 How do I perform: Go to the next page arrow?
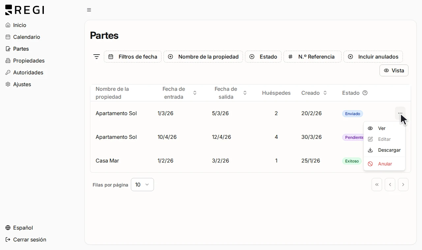[x=403, y=185]
